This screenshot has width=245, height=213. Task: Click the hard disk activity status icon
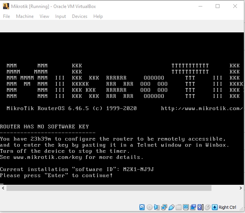pos(142,207)
